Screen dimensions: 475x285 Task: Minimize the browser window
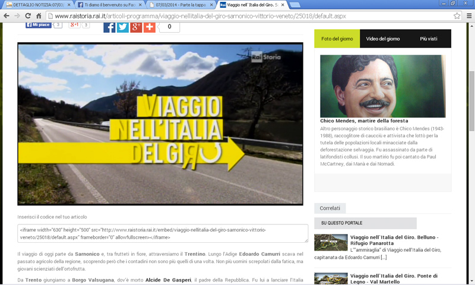[x=444, y=4]
